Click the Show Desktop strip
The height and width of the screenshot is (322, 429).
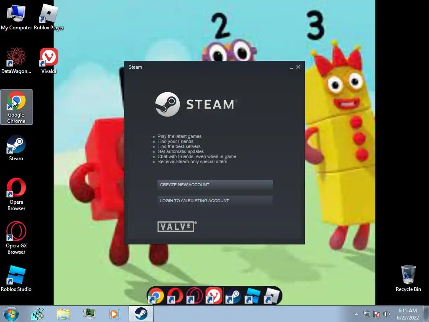coord(426,314)
